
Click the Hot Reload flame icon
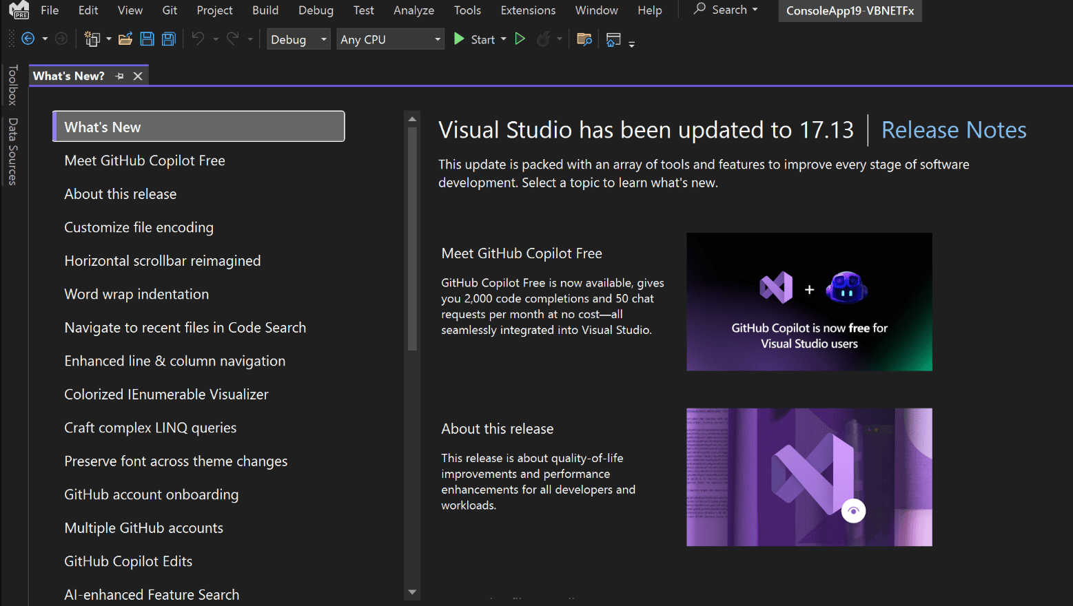543,39
